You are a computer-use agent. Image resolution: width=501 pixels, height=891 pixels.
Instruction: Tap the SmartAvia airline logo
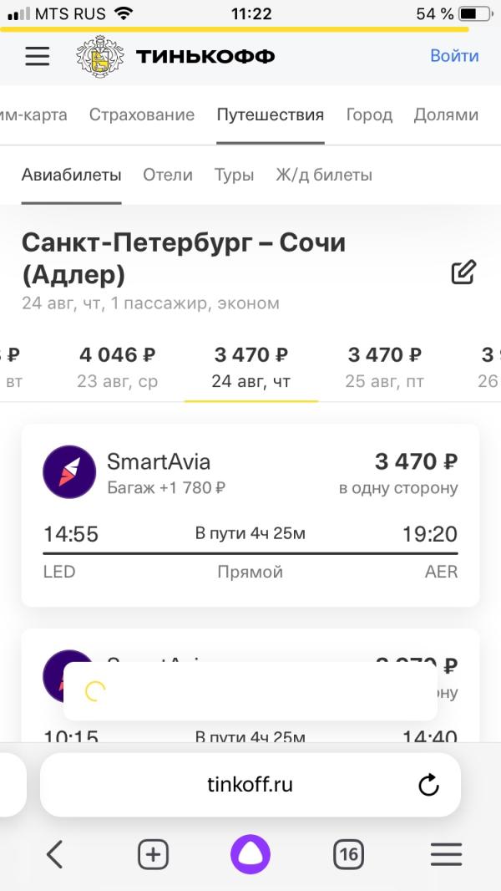click(x=69, y=472)
